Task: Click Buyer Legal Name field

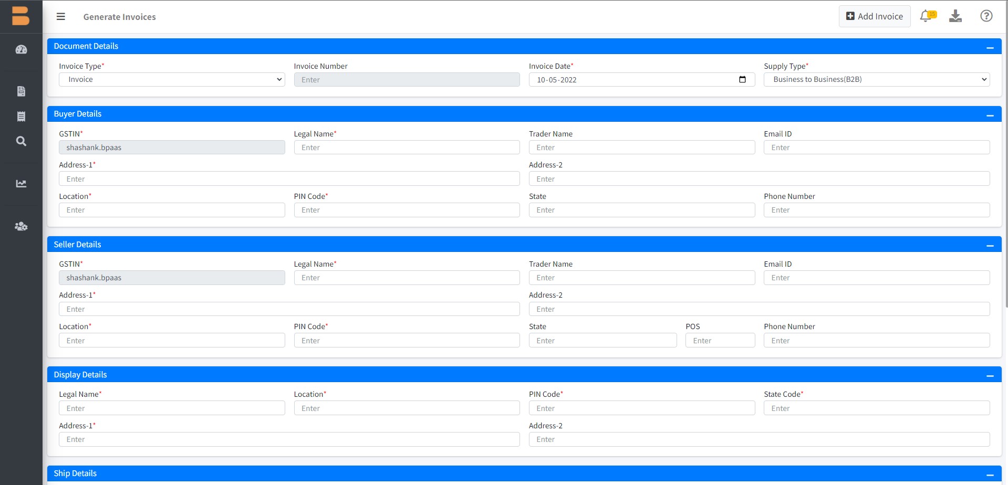Action: 407,147
